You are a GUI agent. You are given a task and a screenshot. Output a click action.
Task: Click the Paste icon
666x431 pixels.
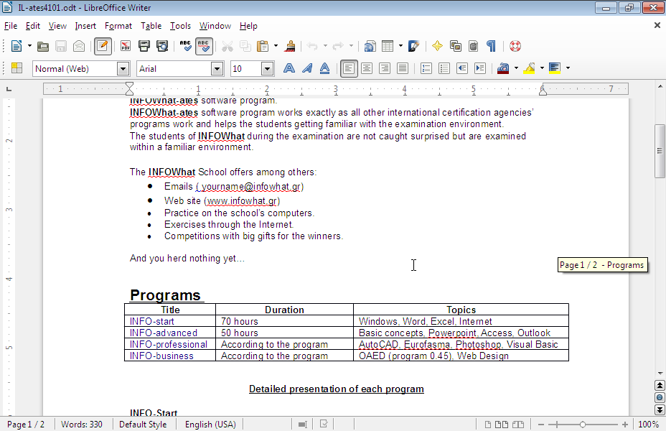[263, 46]
